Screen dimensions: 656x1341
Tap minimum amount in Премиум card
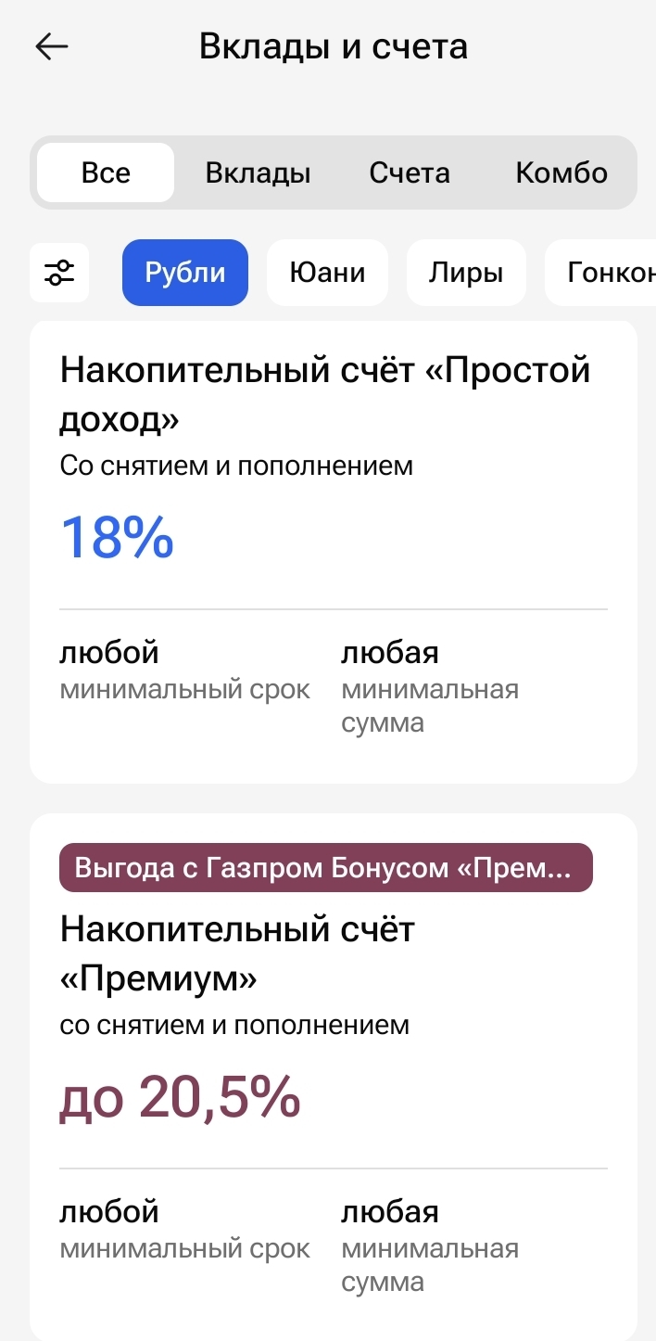click(429, 1246)
